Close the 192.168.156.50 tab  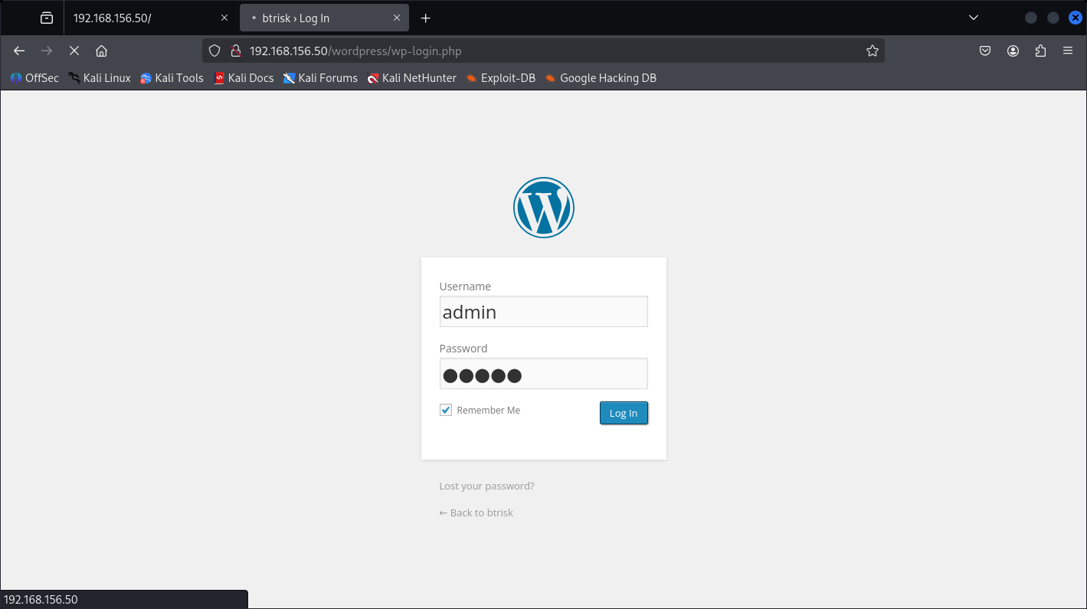click(224, 18)
